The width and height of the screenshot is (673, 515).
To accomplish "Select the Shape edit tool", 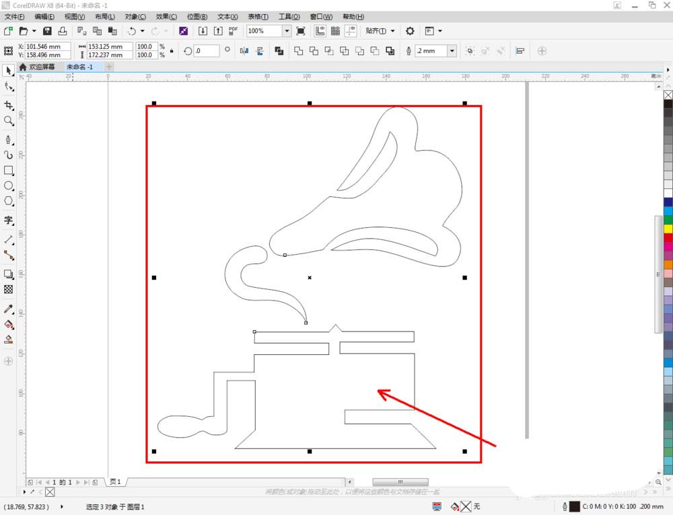I will [x=8, y=87].
